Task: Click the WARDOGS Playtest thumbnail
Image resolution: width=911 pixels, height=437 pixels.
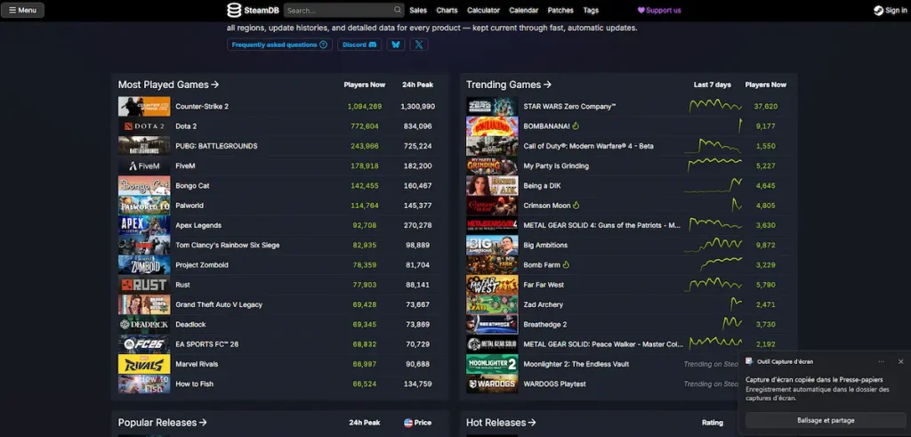Action: tap(492, 384)
